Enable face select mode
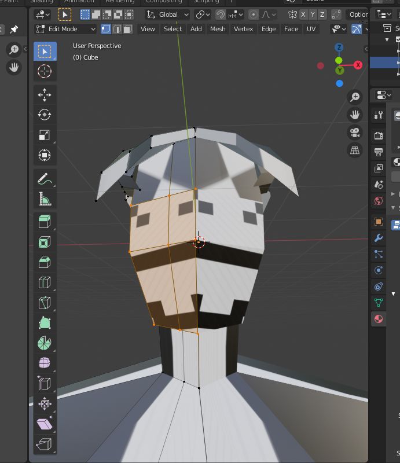The height and width of the screenshot is (463, 400). [x=127, y=29]
